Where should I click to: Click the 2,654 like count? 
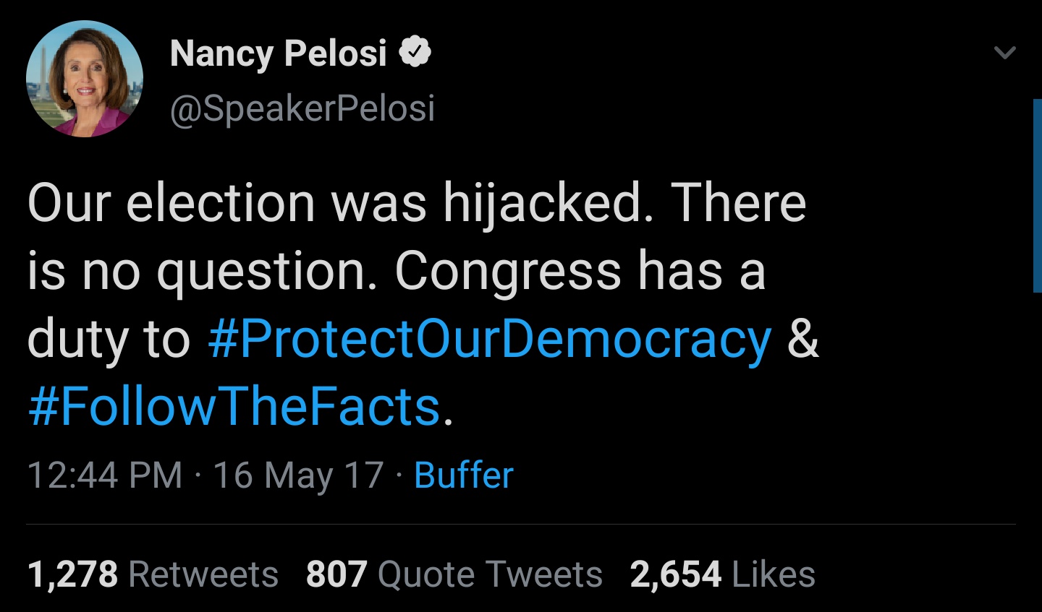676,574
